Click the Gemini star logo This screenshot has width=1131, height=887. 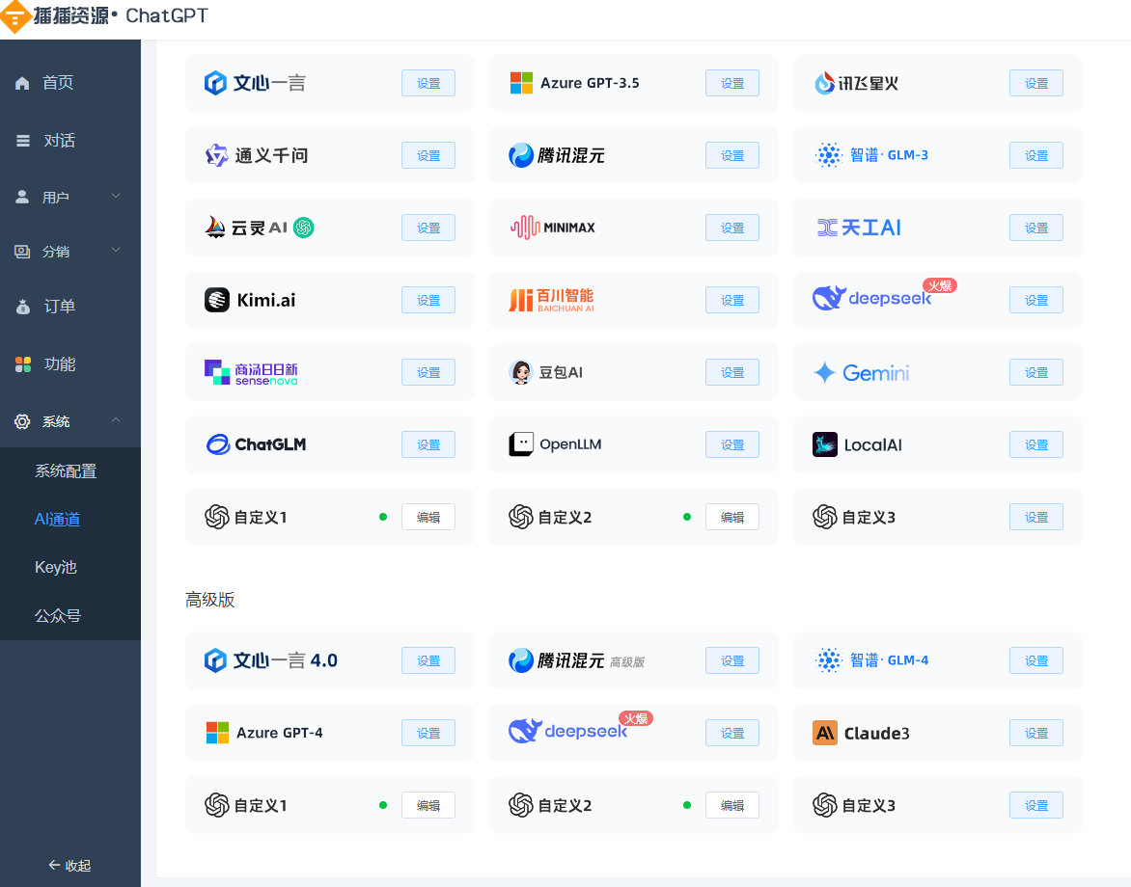pyautogui.click(x=824, y=372)
